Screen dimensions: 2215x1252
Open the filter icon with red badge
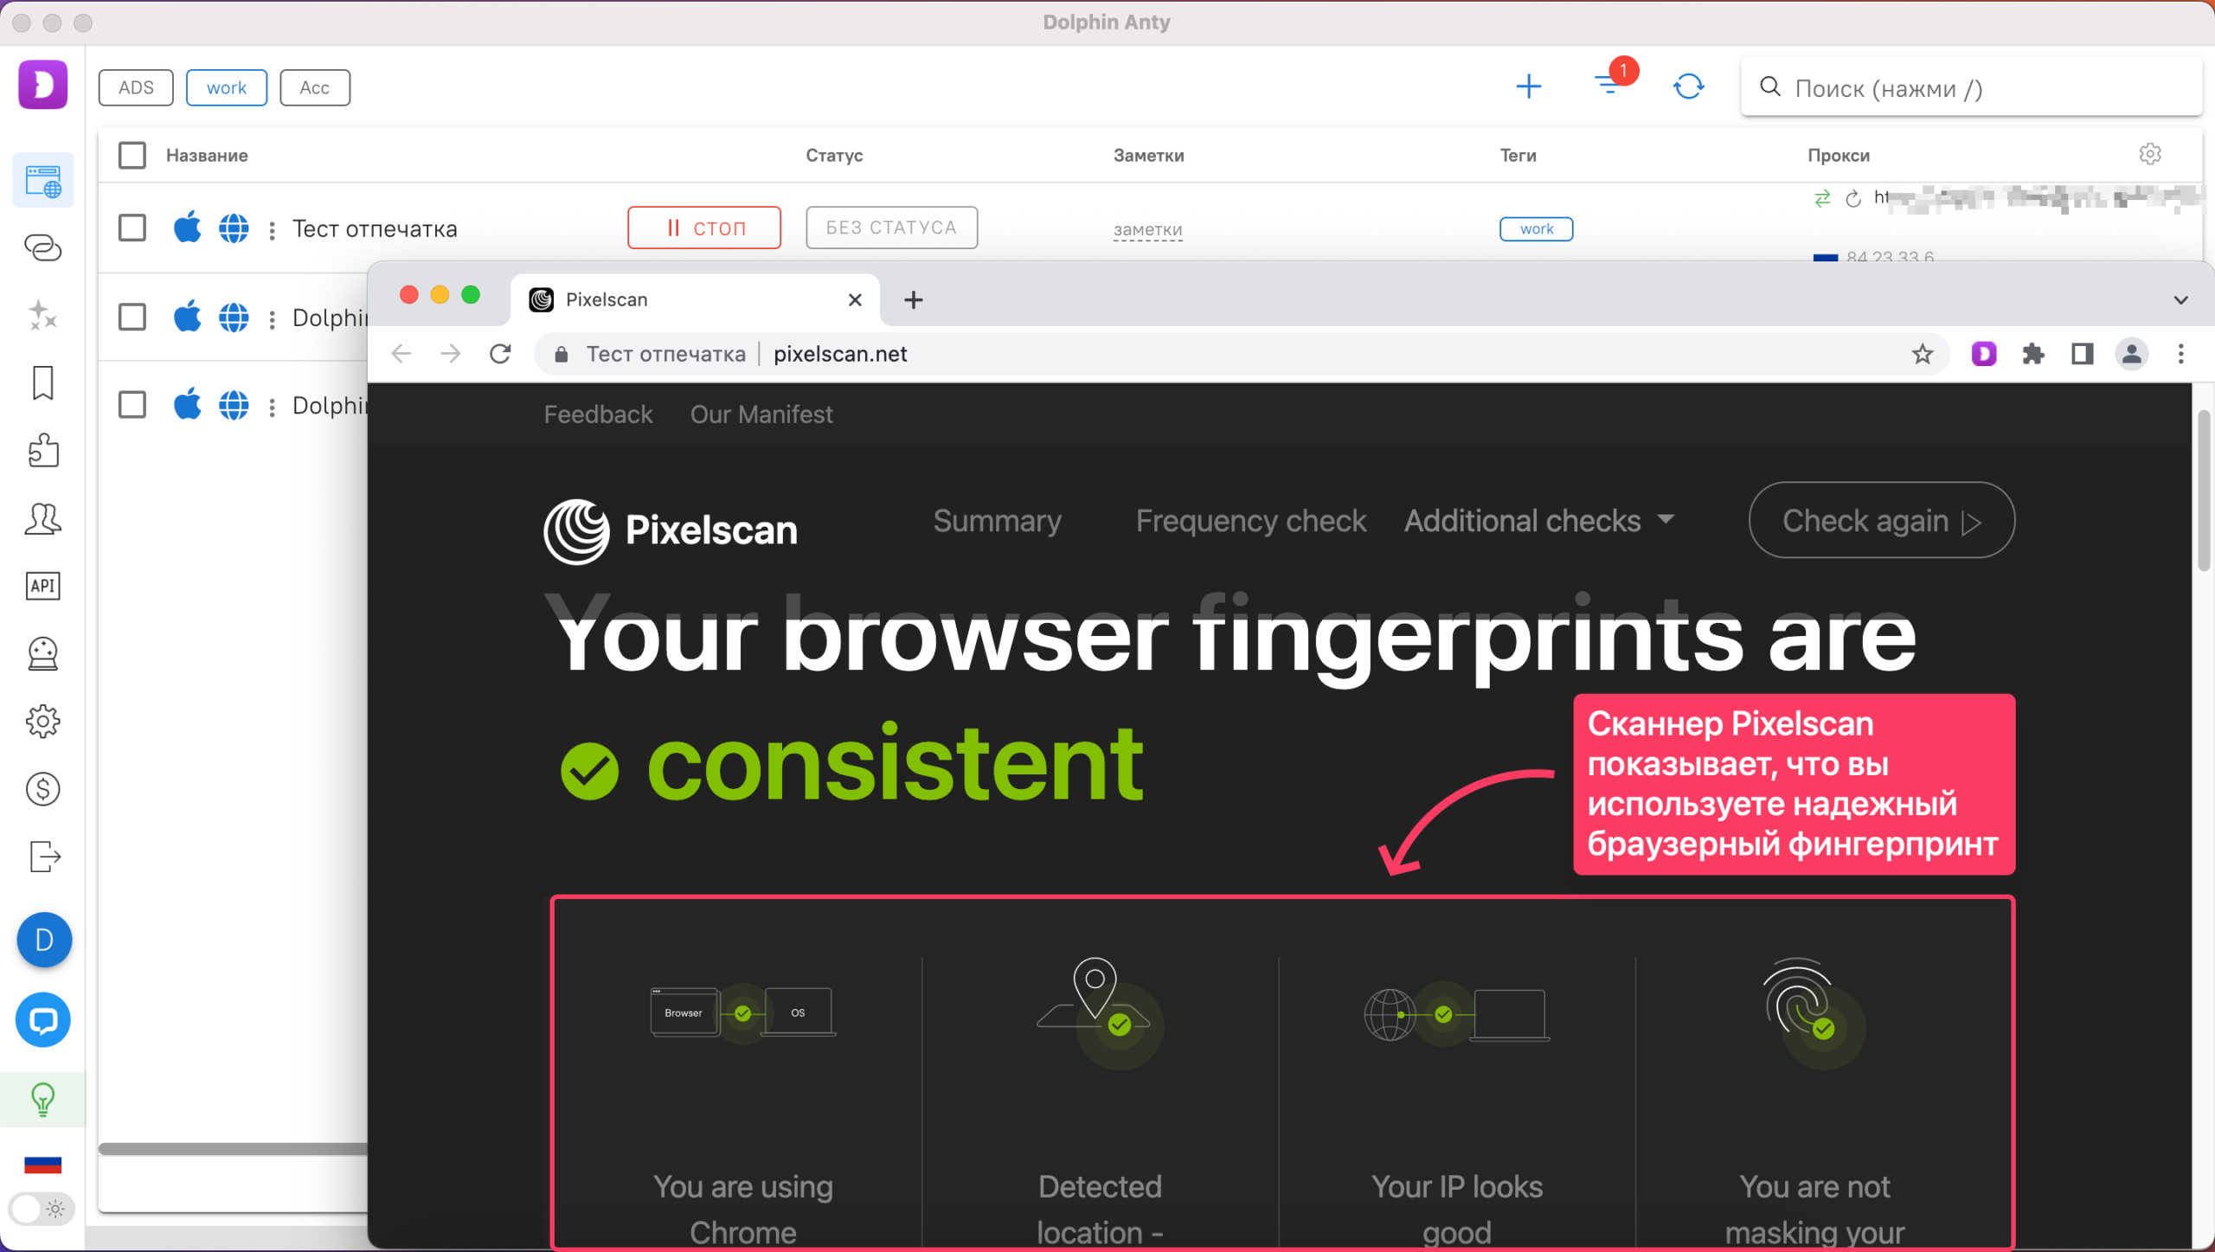pyautogui.click(x=1609, y=85)
